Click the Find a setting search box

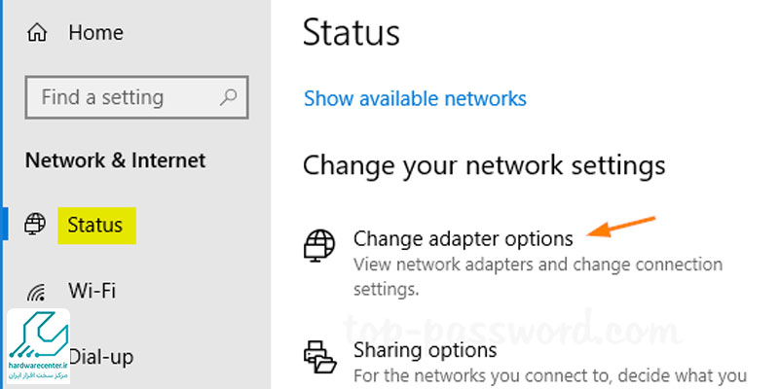point(127,97)
